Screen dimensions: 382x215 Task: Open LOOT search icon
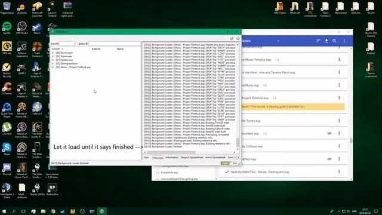pyautogui.click(x=334, y=41)
